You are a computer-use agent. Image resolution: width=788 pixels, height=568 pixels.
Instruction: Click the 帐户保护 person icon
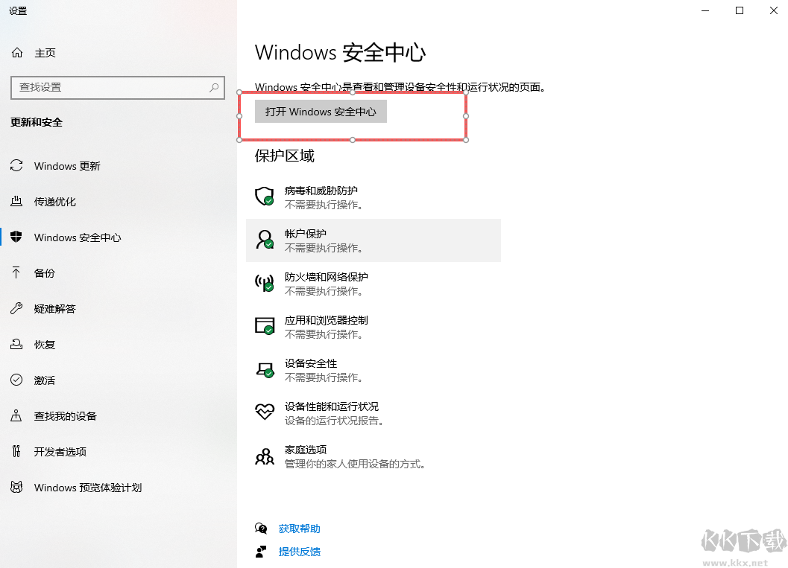[265, 240]
